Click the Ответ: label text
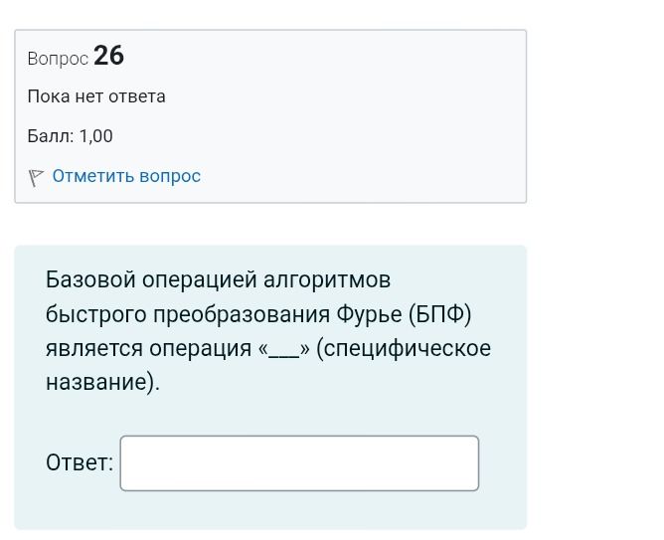This screenshot has height=540, width=664. pos(80,462)
